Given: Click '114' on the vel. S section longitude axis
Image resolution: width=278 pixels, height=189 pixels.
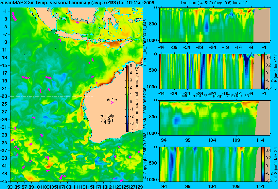Looking at the screenshot, I should pyautogui.click(x=260, y=186).
